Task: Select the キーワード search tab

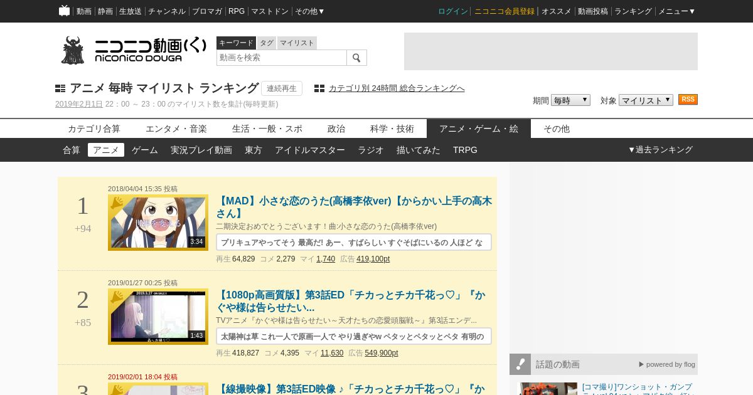Action: [236, 43]
